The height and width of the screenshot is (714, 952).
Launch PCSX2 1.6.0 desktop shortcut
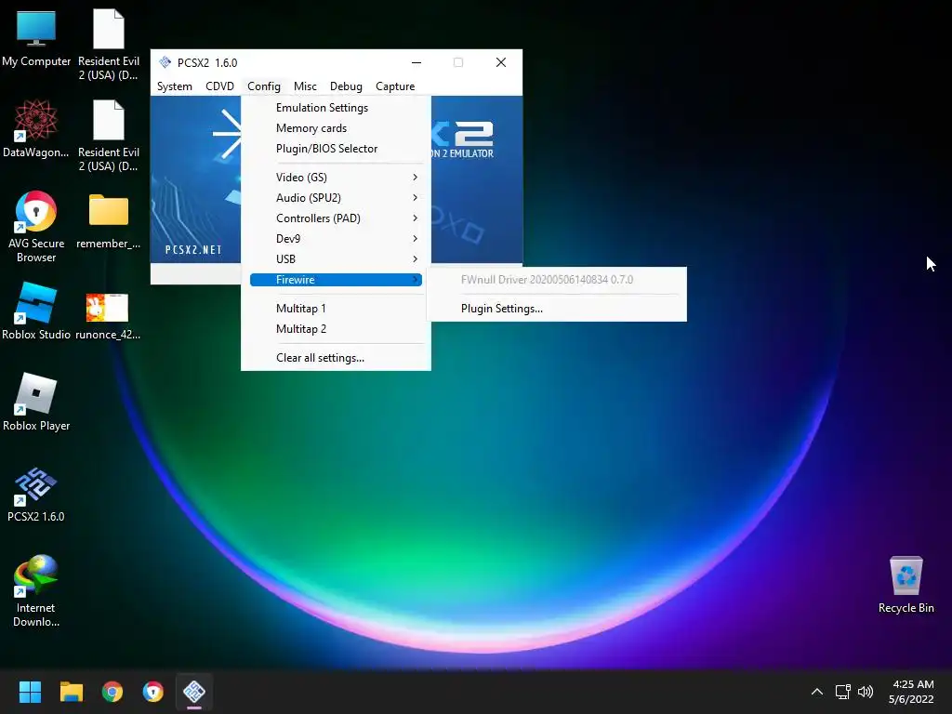(x=36, y=493)
